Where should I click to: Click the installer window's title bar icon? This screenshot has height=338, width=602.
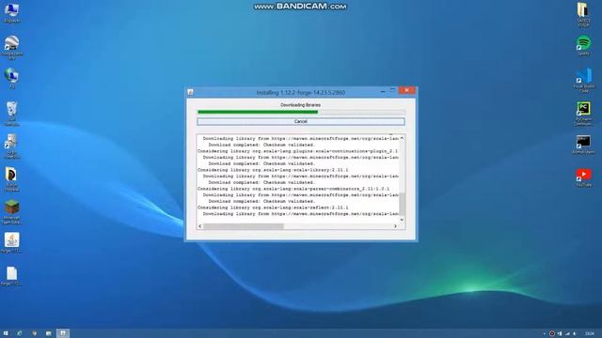coord(190,92)
